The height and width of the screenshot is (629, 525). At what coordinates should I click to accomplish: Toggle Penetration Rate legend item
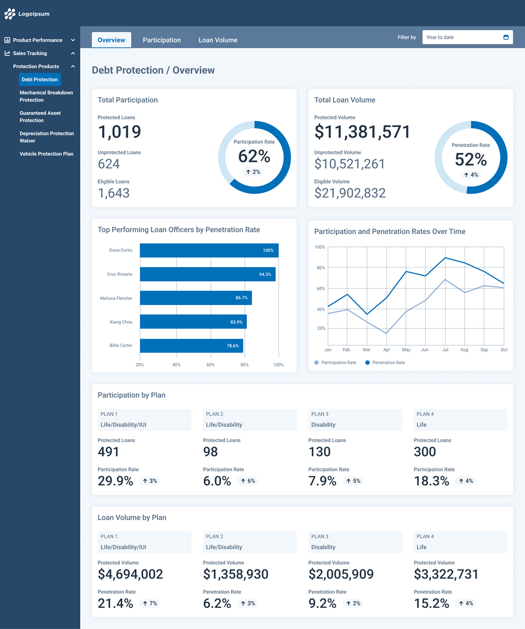pos(385,363)
